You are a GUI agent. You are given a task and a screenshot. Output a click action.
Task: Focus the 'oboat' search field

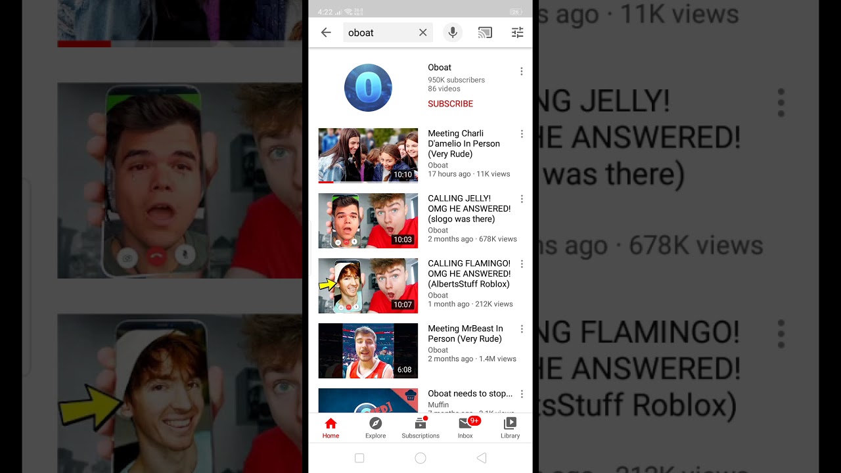point(388,32)
